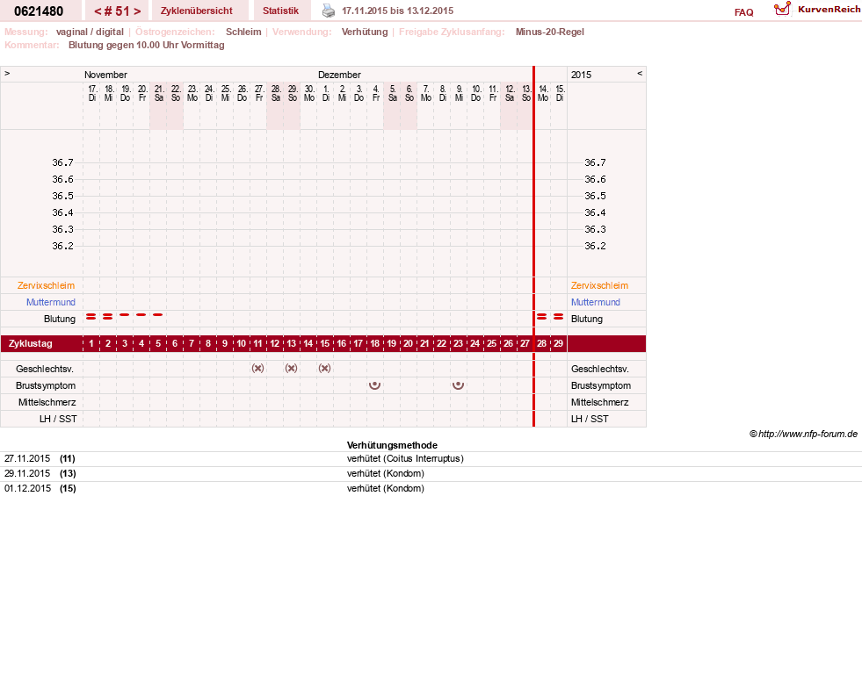Click bleeding mark on cycle day 3
862x690 pixels.
point(124,315)
